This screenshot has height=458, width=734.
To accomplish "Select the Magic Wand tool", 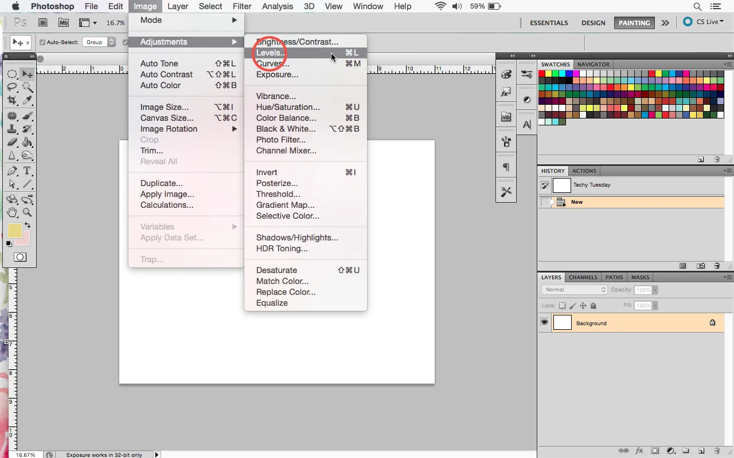I will click(x=27, y=87).
